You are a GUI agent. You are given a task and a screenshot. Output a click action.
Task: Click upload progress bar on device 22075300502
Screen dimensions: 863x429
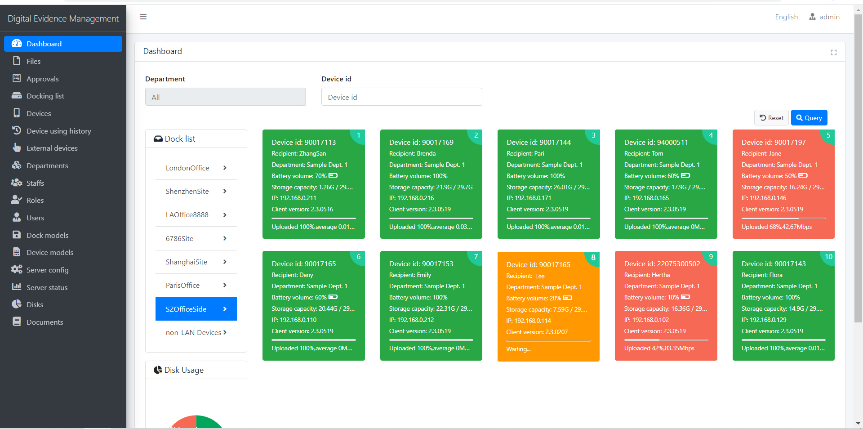pos(666,340)
